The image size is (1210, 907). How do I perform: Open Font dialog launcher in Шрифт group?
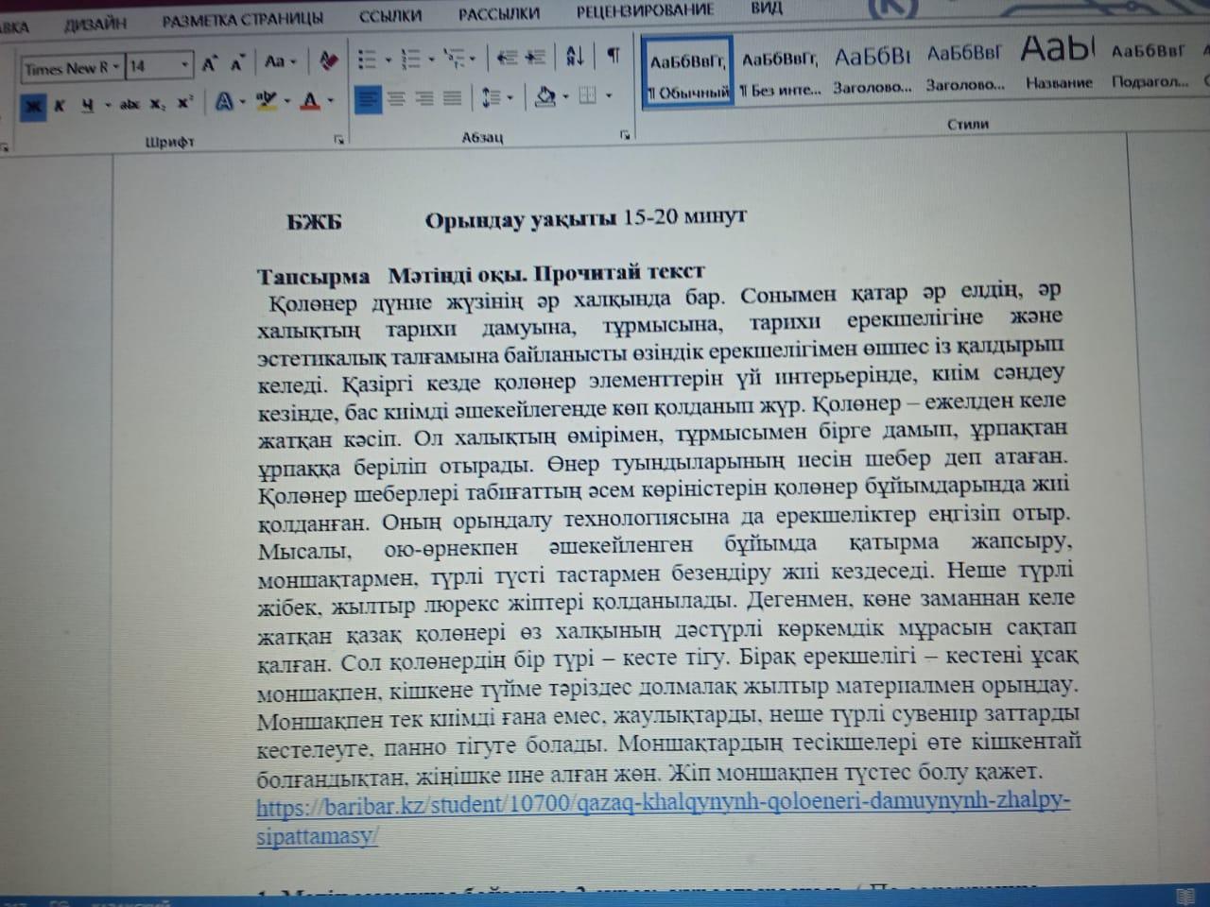pos(338,140)
